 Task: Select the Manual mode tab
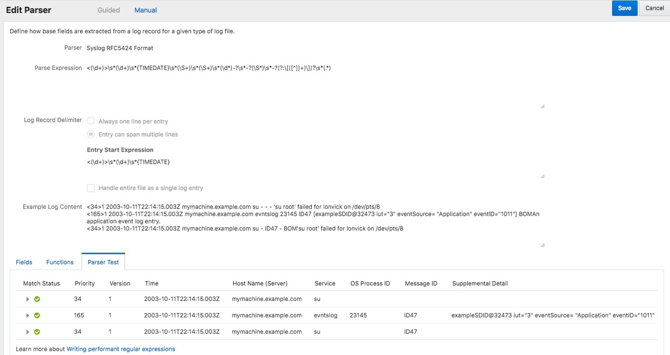click(146, 10)
